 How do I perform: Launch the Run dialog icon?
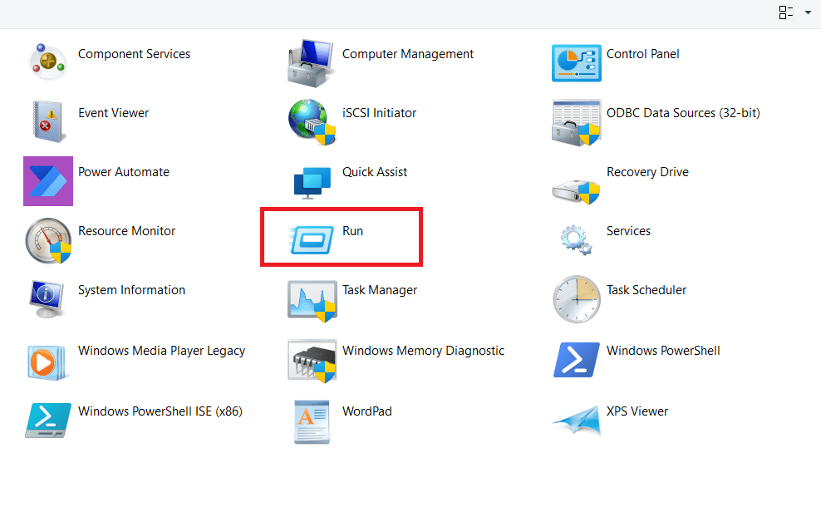(x=311, y=240)
